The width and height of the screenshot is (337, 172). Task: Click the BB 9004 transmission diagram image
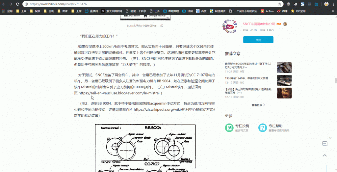(145, 148)
